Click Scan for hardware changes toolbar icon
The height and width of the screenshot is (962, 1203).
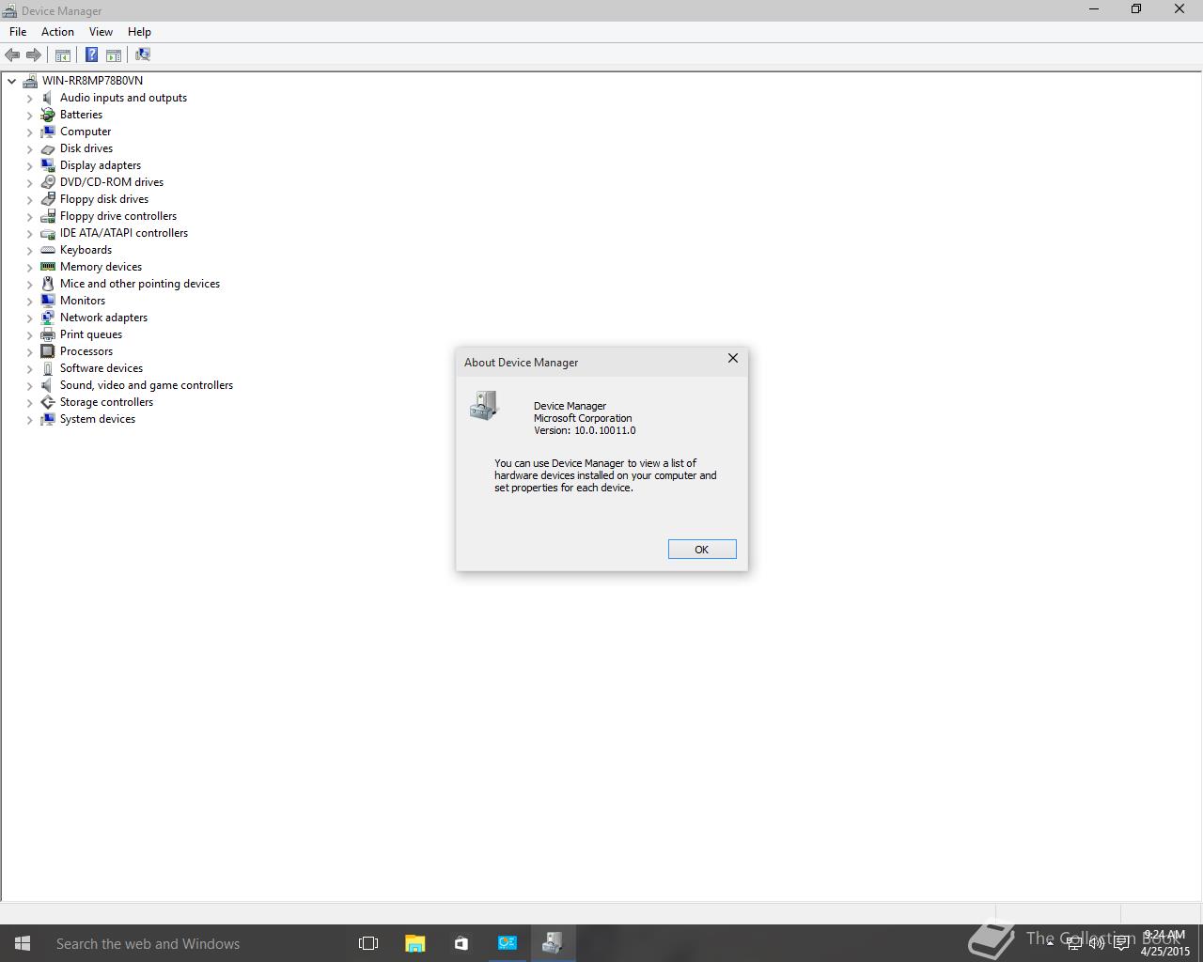click(x=143, y=54)
